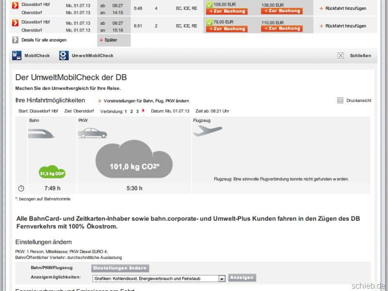
Task: Open the print view printer icon
Action: click(x=340, y=100)
